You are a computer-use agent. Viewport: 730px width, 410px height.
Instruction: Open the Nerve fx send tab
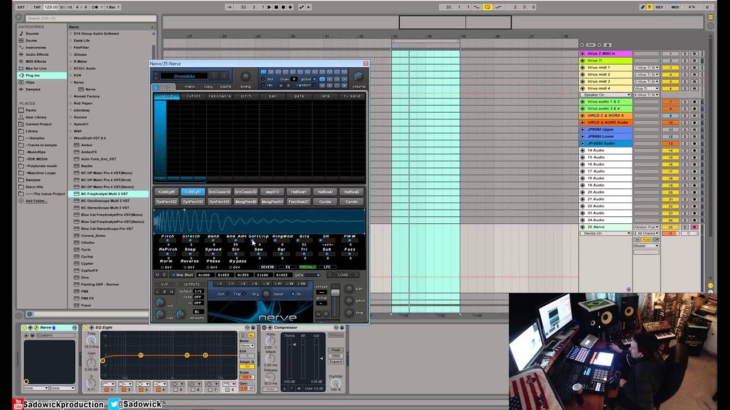352,96
